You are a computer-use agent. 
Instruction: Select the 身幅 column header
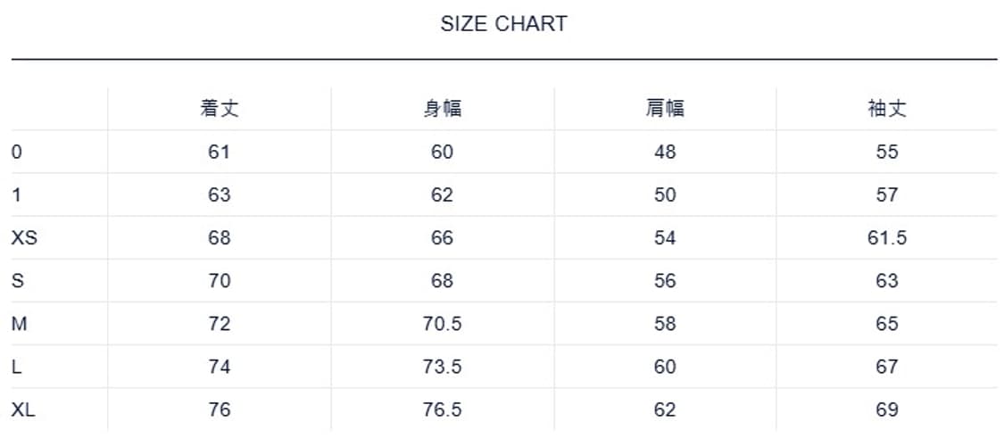(x=442, y=109)
